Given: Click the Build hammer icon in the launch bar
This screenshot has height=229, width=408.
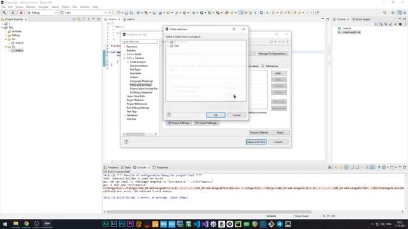Looking at the screenshot, I should pyautogui.click(x=4, y=13).
